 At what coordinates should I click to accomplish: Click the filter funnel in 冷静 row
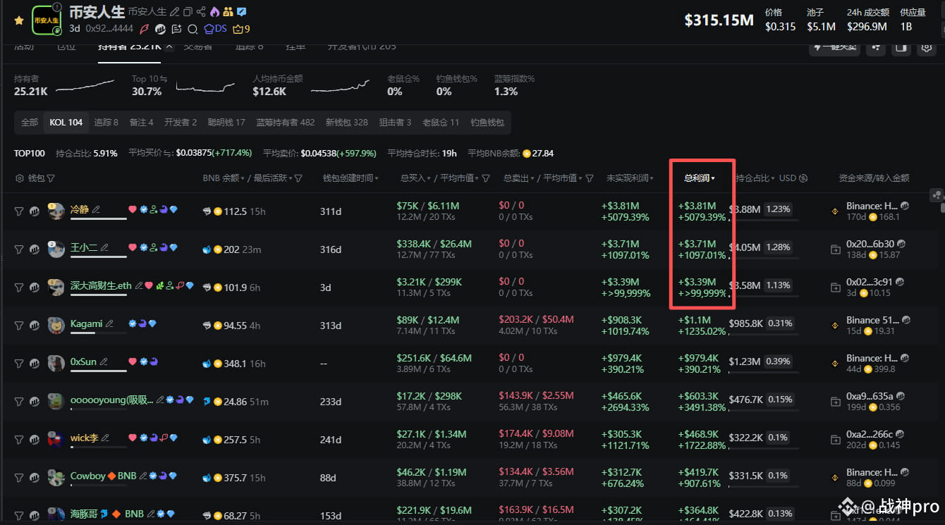(19, 211)
